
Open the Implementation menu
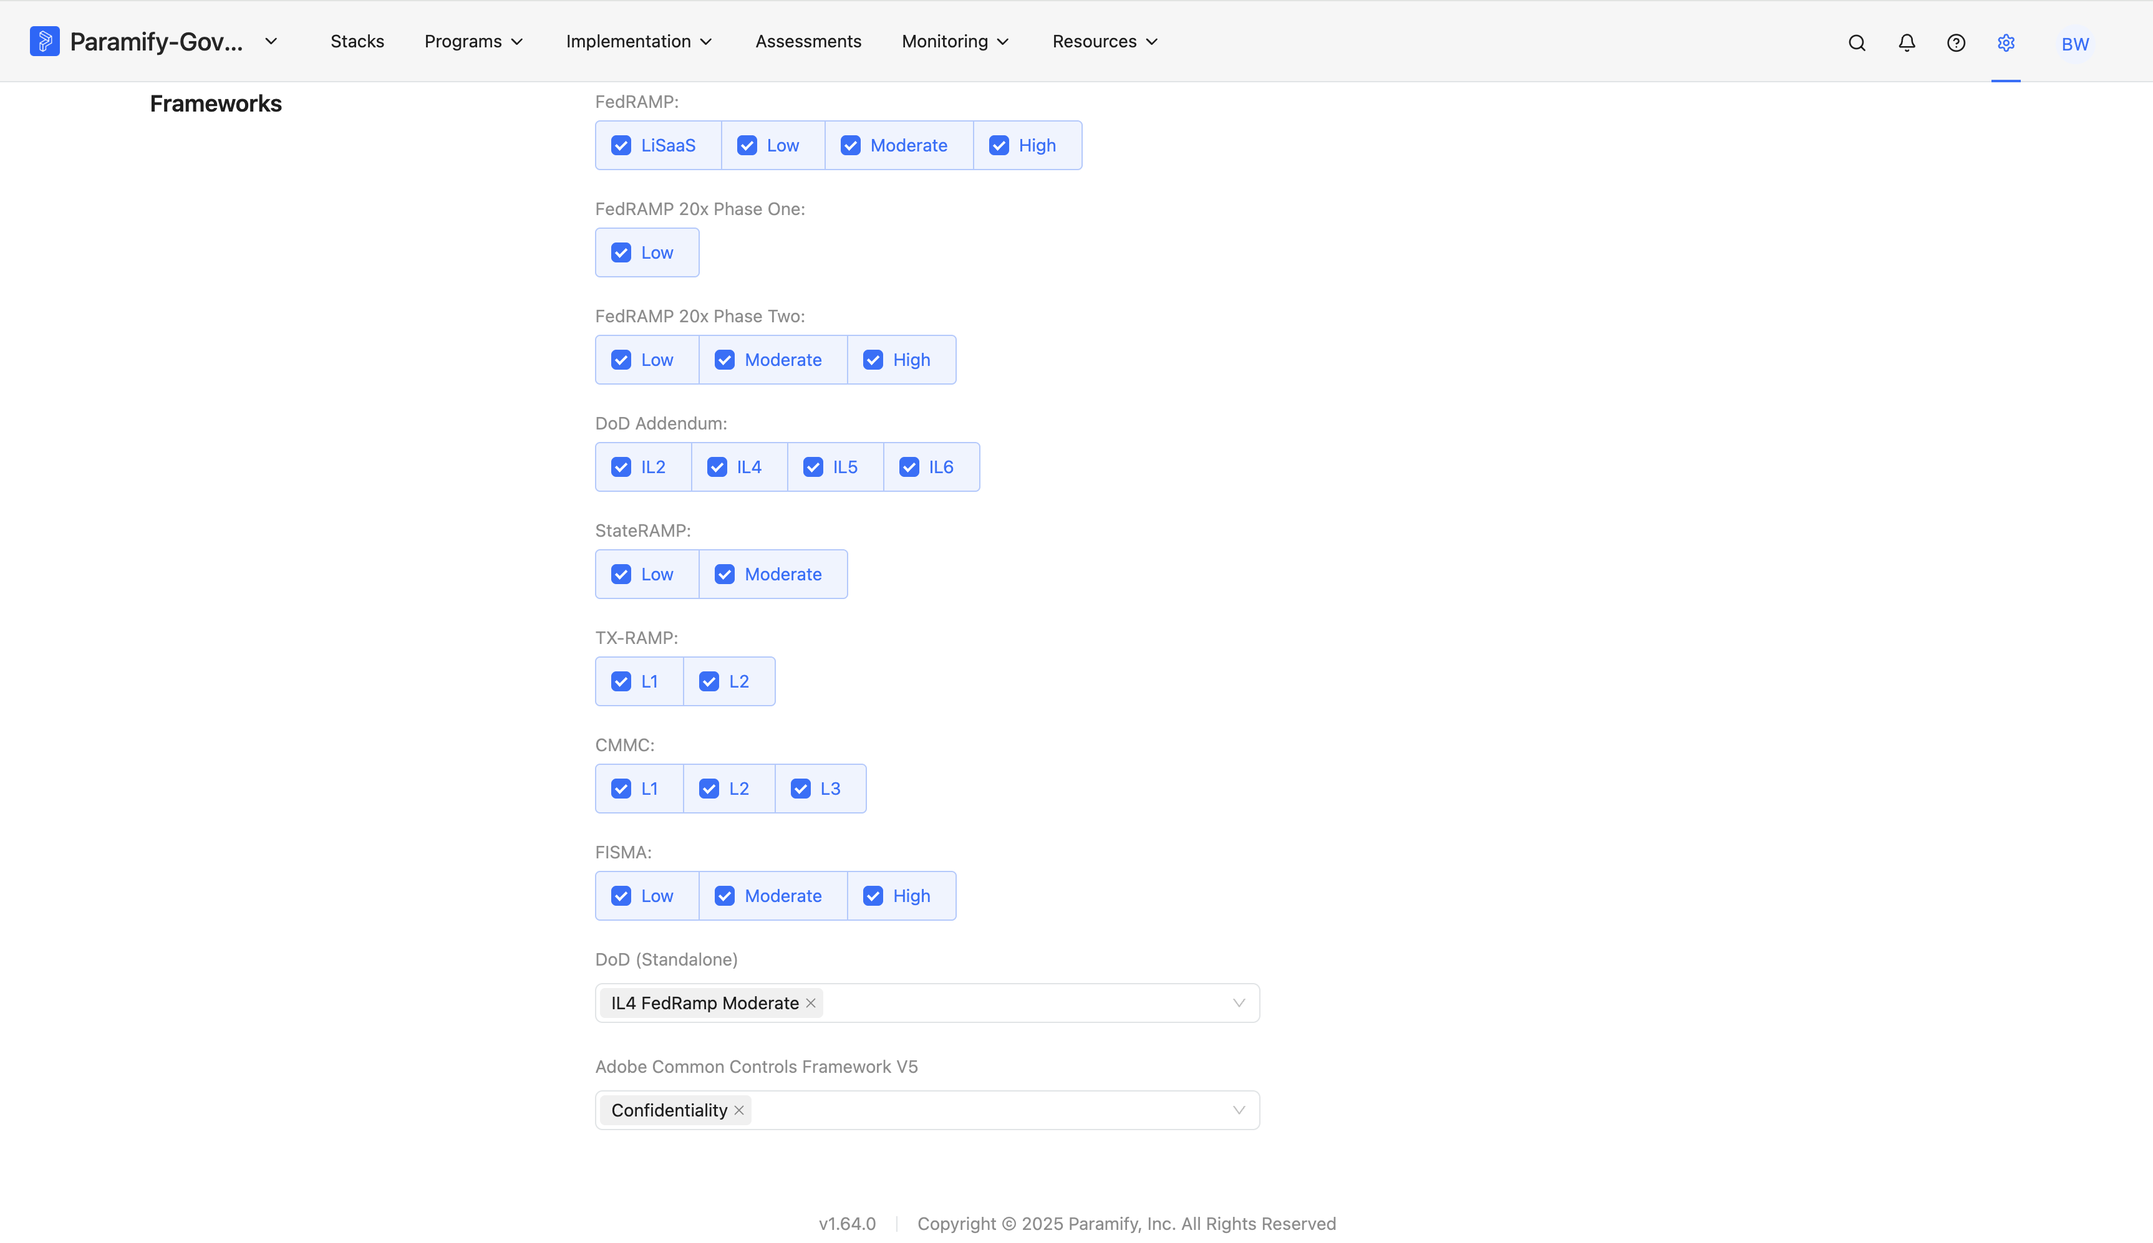(x=639, y=41)
